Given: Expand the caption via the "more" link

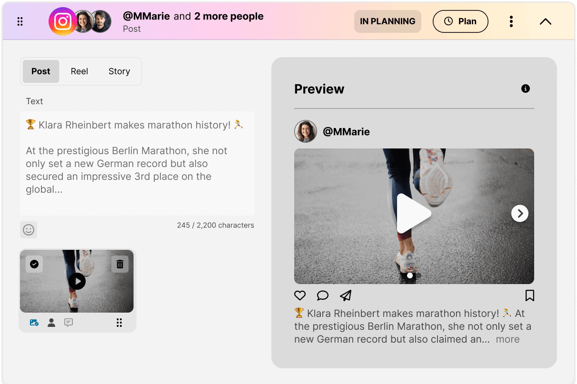Looking at the screenshot, I should 507,339.
